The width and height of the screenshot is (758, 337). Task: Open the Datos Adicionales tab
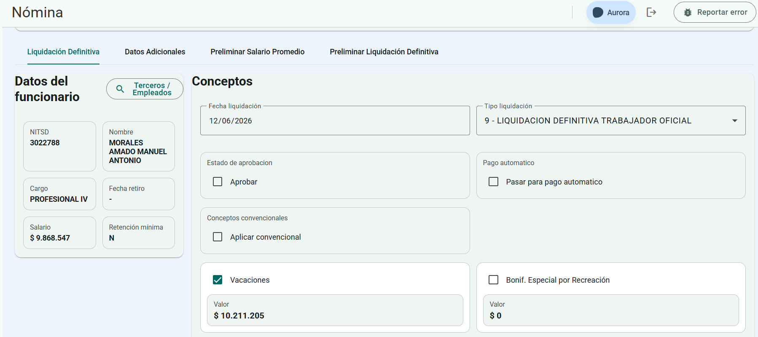155,52
